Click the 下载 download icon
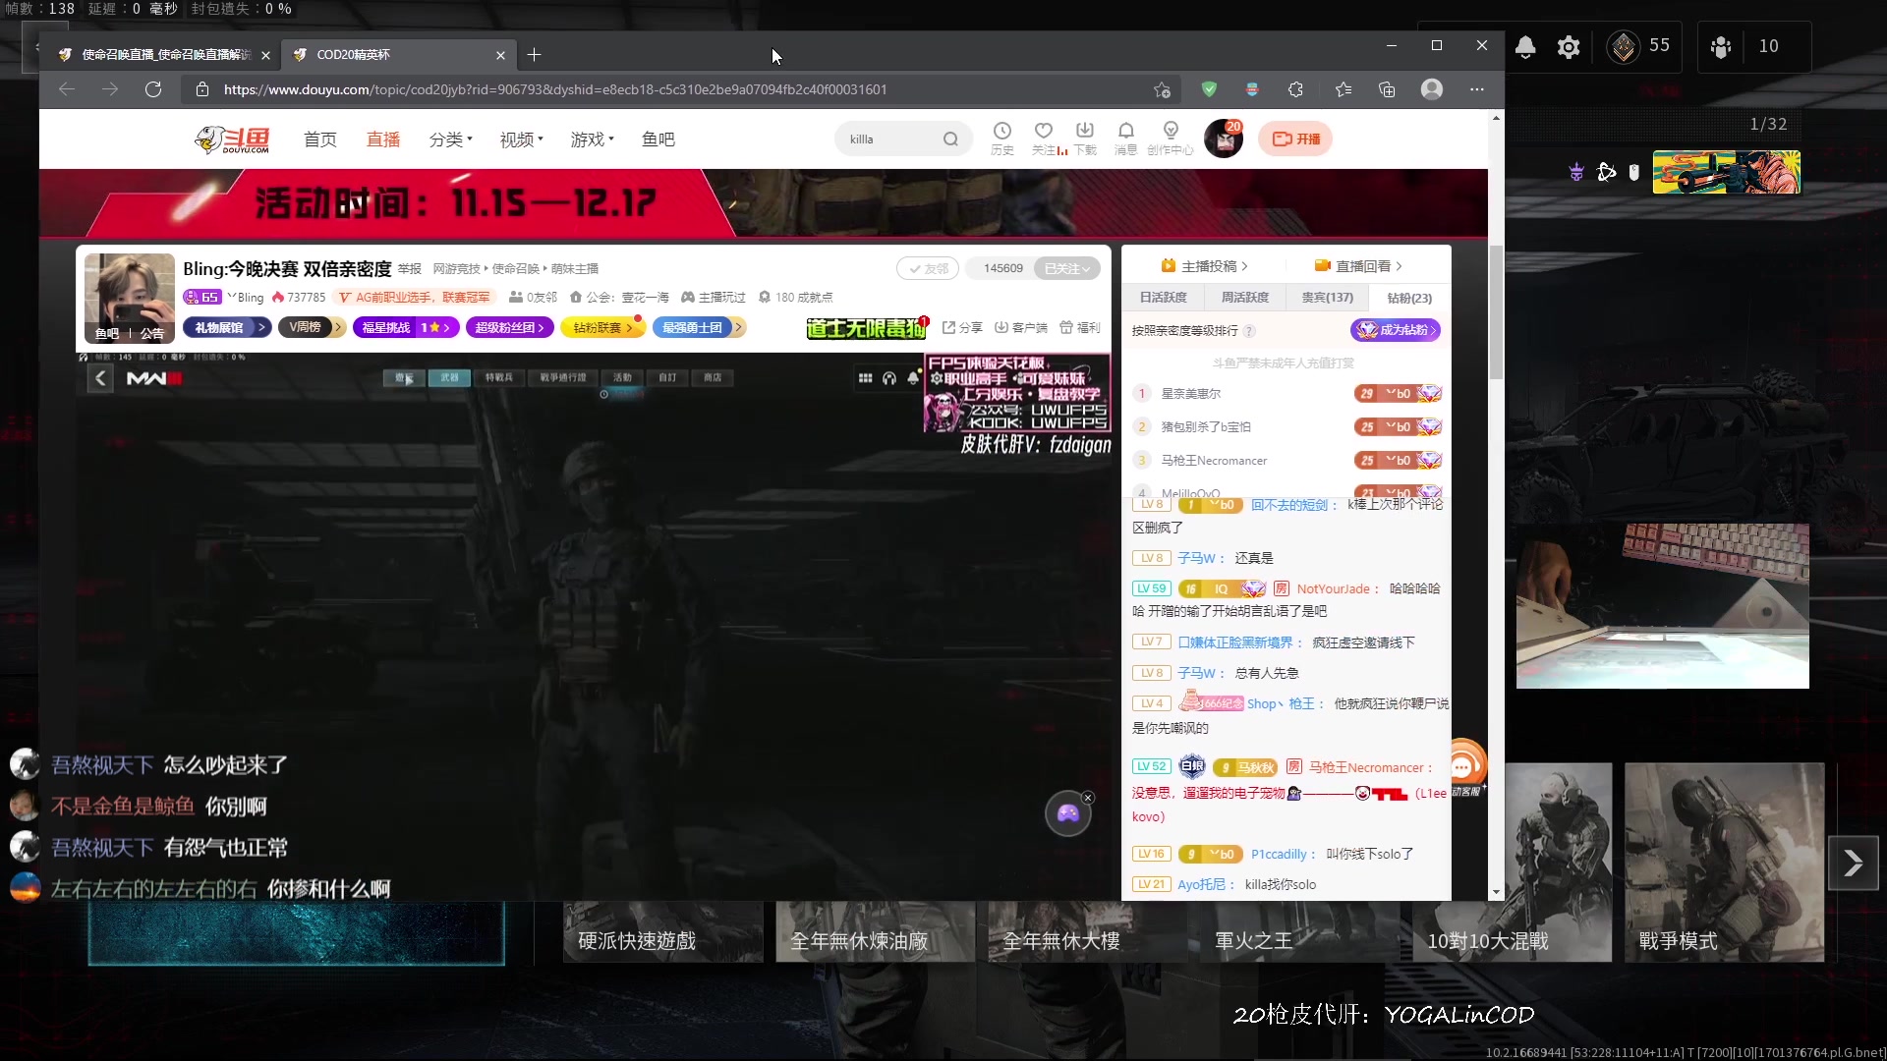 [x=1085, y=139]
